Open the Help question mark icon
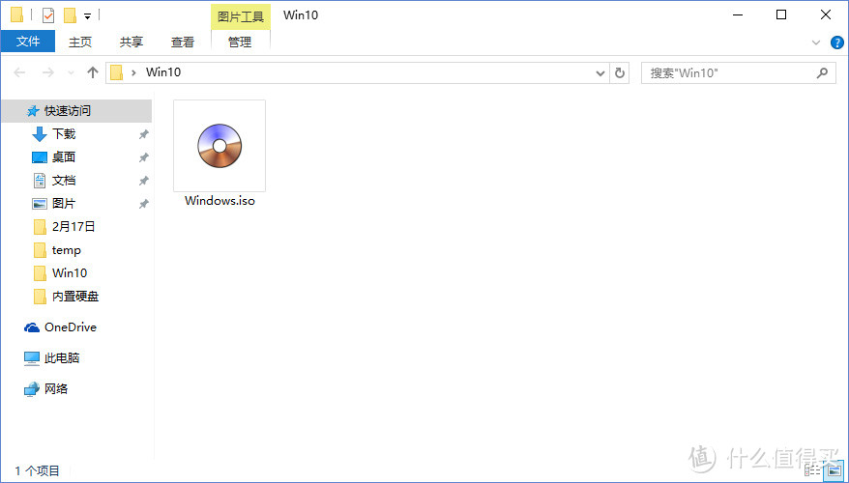The width and height of the screenshot is (849, 483). (837, 43)
